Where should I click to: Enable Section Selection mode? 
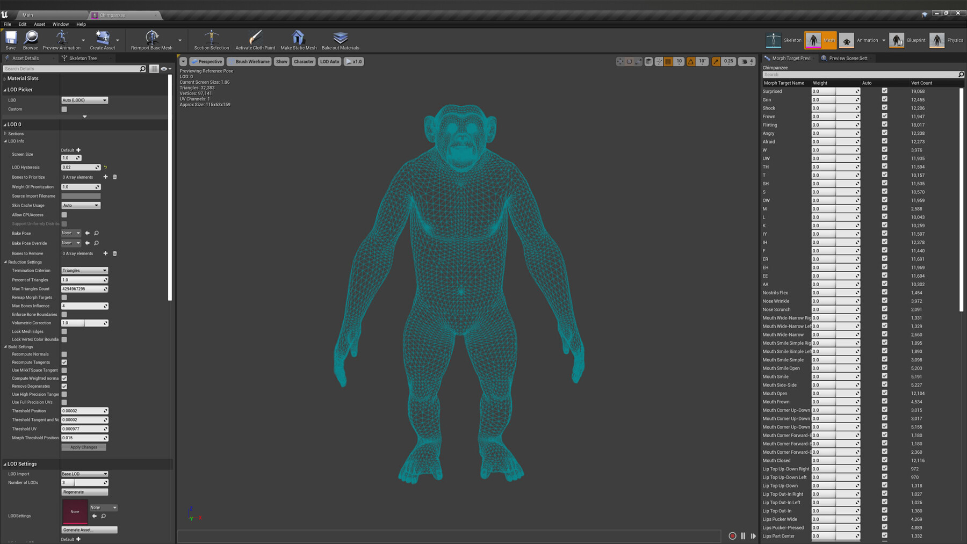pyautogui.click(x=211, y=40)
